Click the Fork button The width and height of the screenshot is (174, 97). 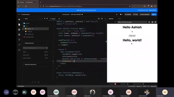point(135,14)
